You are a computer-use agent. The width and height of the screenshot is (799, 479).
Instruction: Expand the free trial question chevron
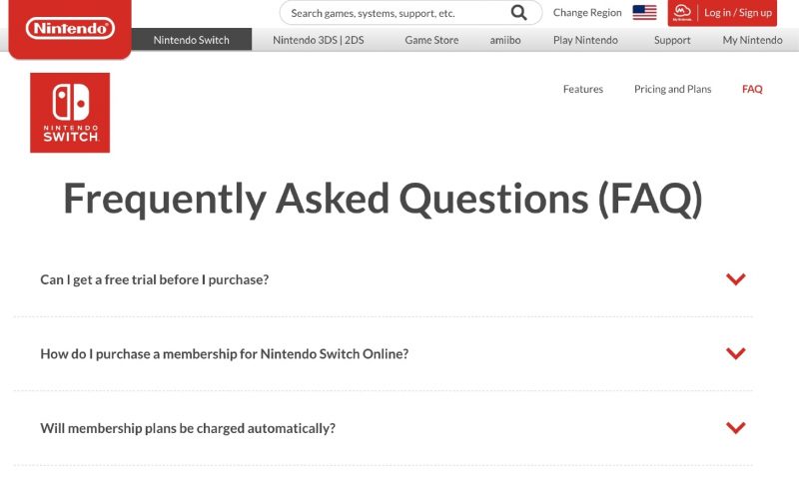pos(736,279)
